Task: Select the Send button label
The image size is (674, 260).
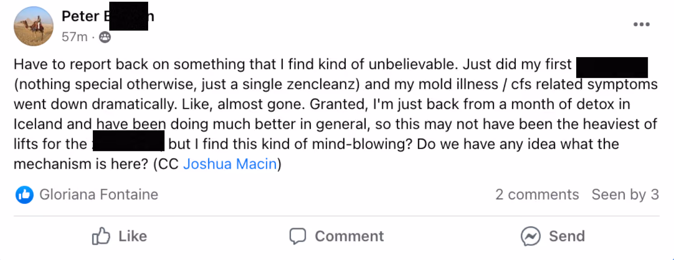Action: [x=567, y=236]
